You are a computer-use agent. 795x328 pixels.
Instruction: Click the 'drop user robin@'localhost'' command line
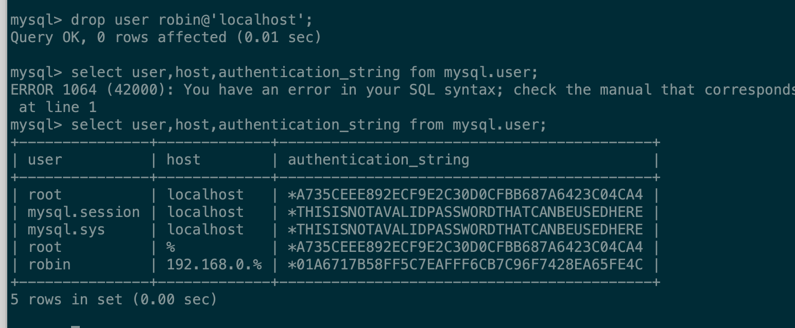click(161, 20)
